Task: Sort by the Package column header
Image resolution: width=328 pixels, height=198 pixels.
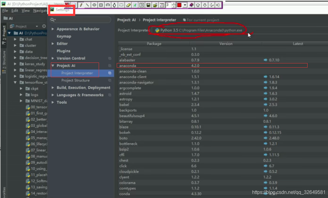Action: click(x=154, y=44)
